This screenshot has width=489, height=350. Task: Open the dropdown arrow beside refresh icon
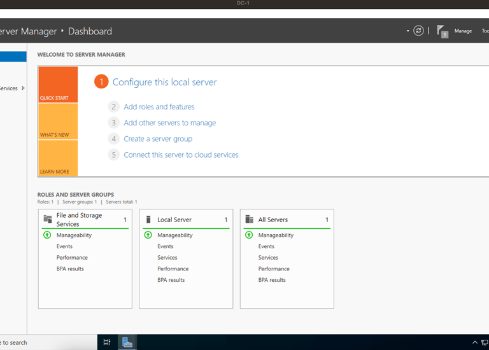click(x=407, y=31)
